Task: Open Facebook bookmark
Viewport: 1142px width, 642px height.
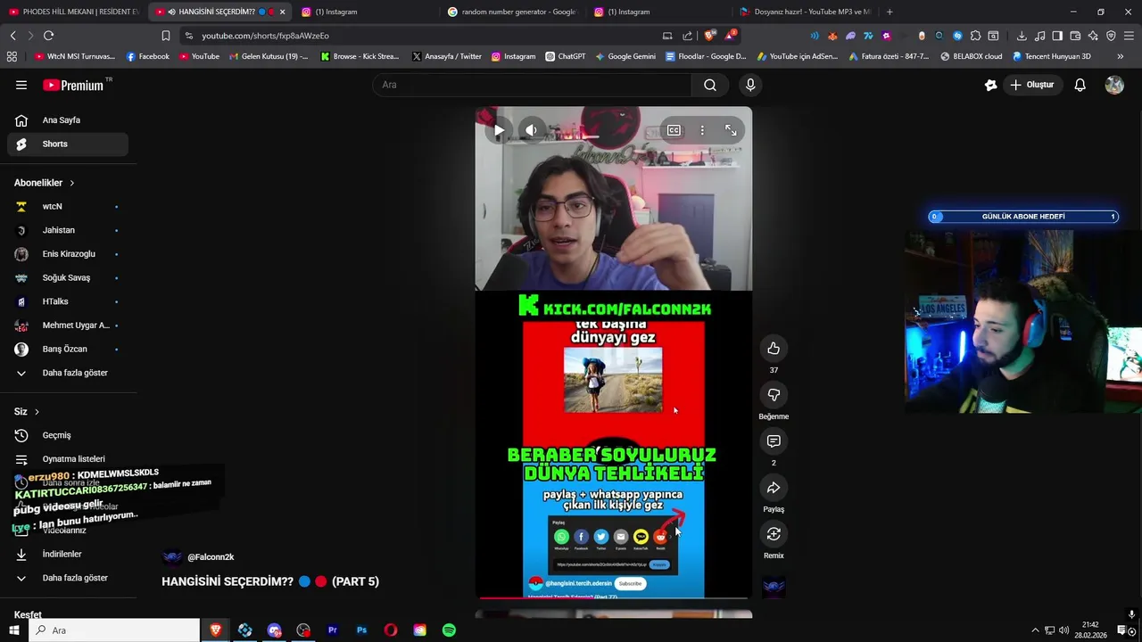Action: 148,56
